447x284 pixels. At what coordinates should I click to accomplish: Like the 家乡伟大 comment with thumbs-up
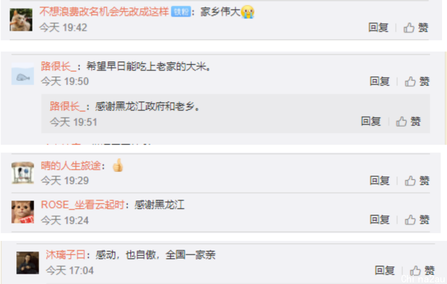coord(416,28)
